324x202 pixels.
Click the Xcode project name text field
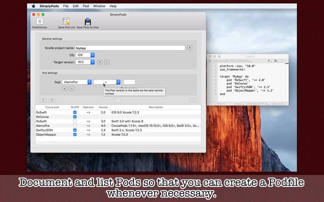[130, 48]
